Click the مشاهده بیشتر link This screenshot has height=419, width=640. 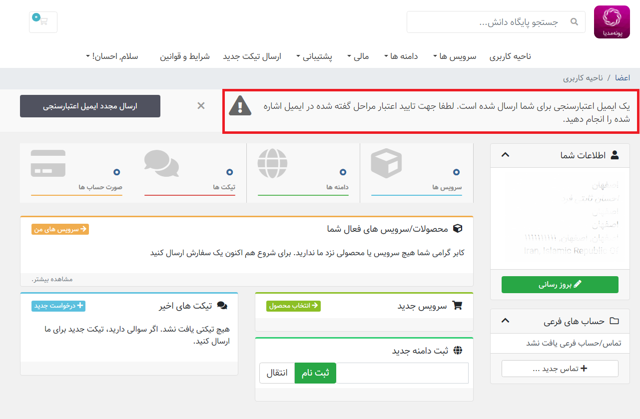pyautogui.click(x=52, y=279)
